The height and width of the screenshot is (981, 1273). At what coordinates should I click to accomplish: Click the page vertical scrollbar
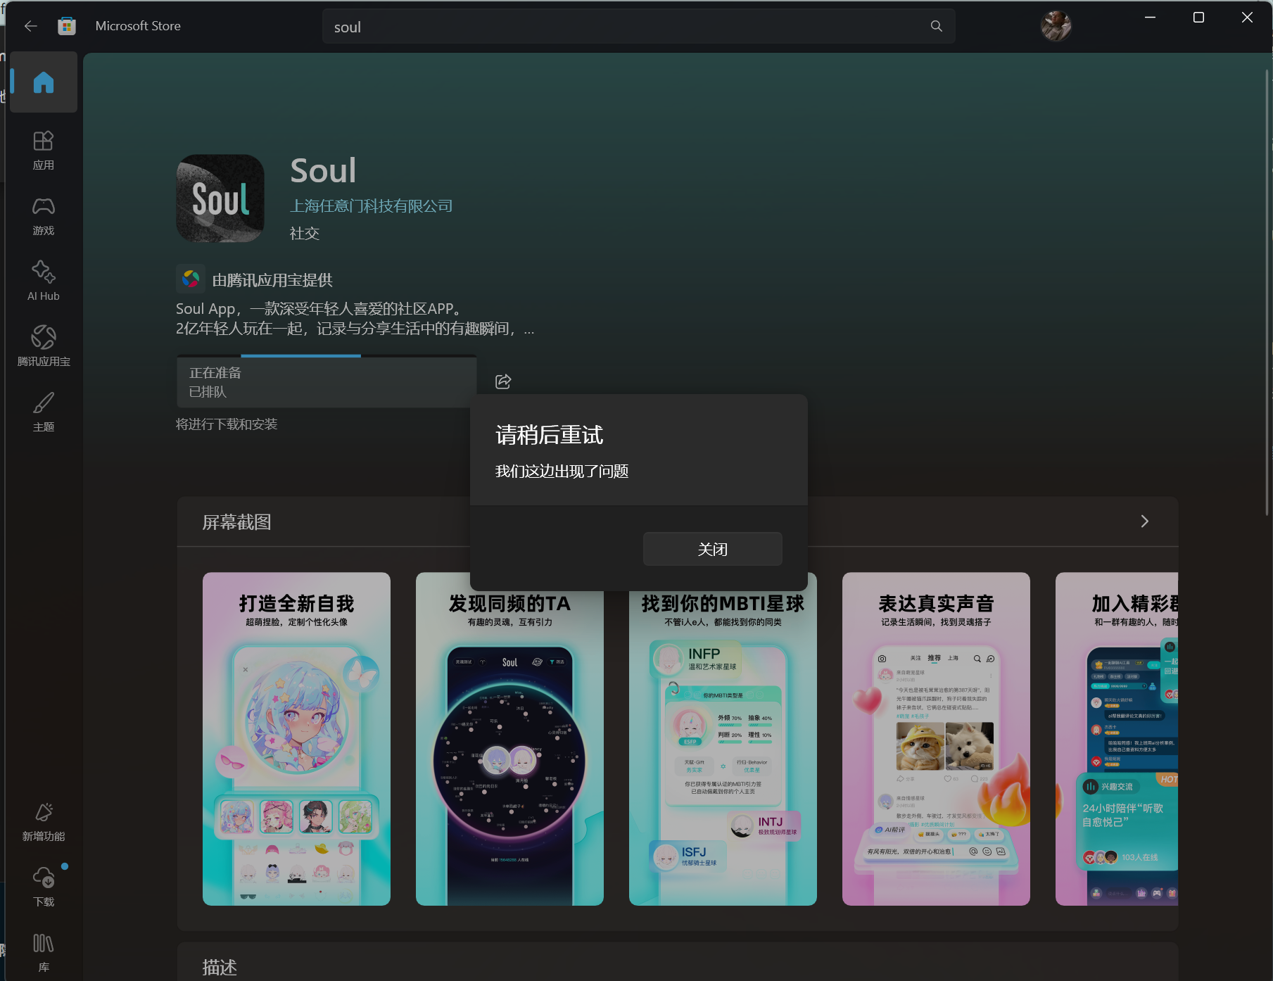pyautogui.click(x=1267, y=292)
